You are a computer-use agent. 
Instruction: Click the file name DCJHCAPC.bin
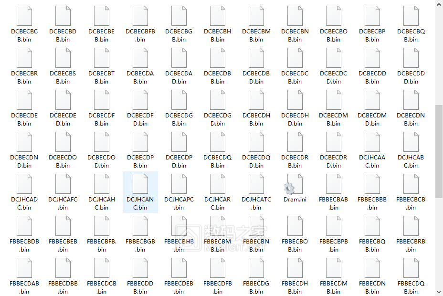(x=179, y=204)
